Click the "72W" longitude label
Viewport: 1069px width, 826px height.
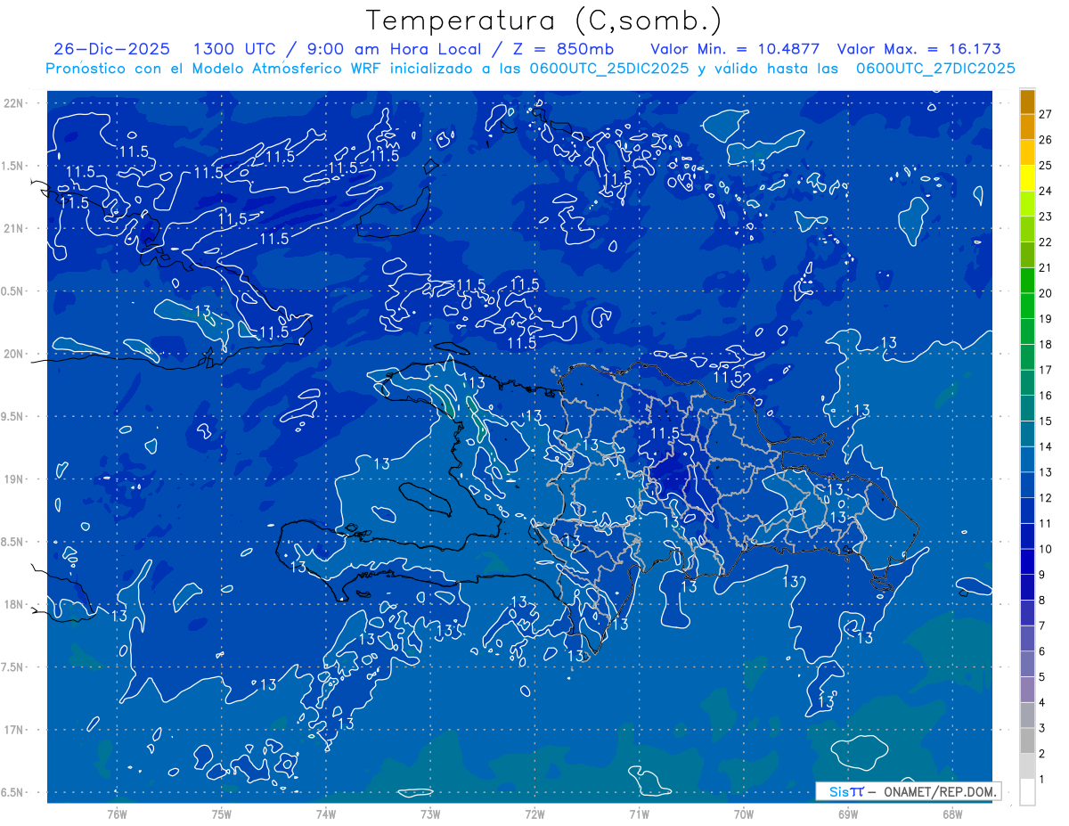click(534, 814)
